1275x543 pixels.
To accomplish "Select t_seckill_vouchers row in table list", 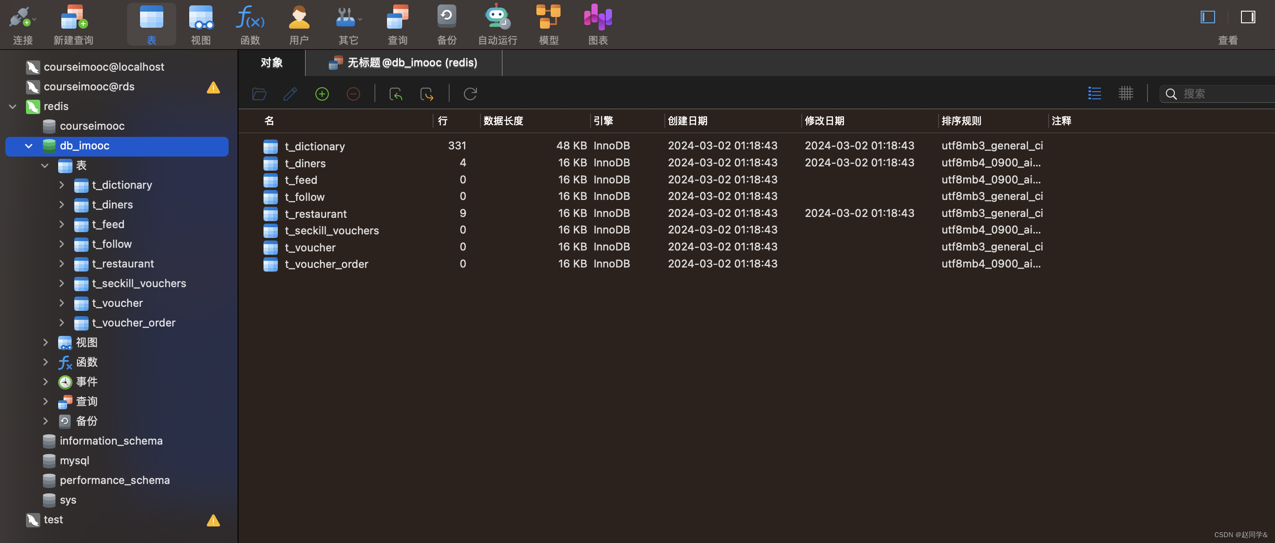I will (x=331, y=230).
